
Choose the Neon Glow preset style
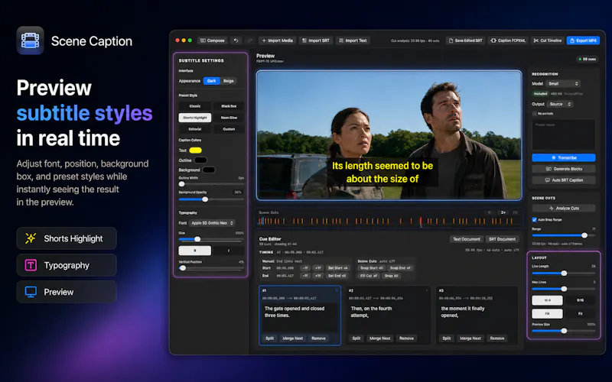pos(229,118)
